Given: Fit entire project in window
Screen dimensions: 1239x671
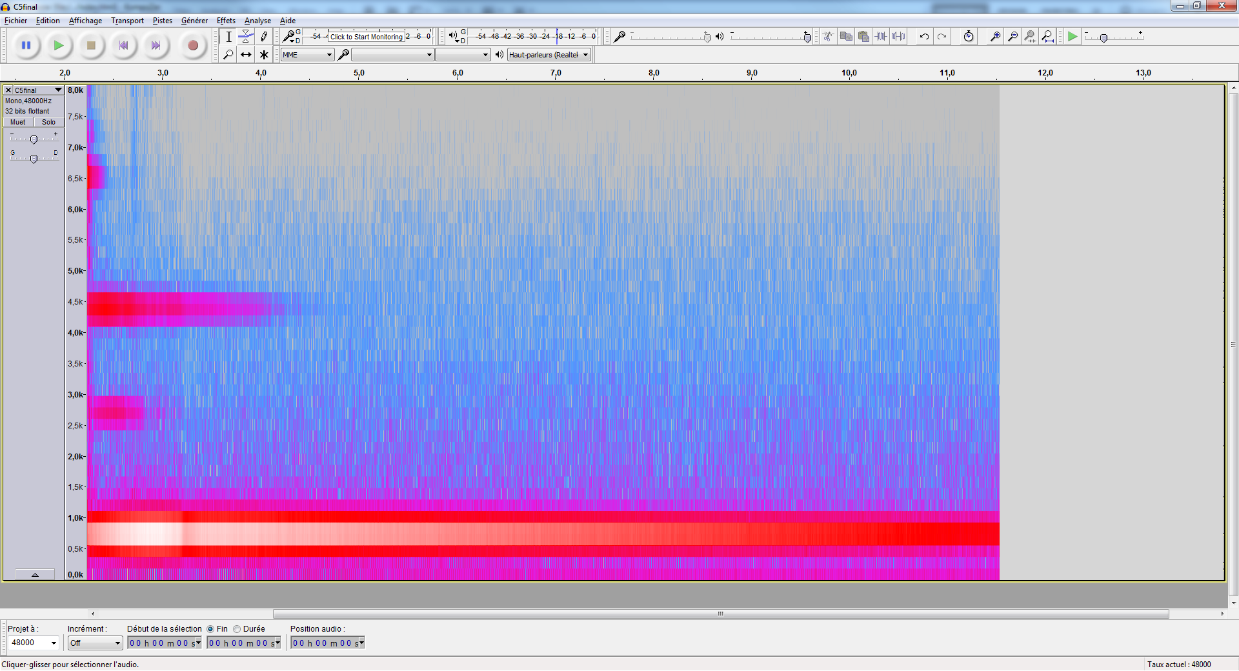Looking at the screenshot, I should click(1048, 37).
